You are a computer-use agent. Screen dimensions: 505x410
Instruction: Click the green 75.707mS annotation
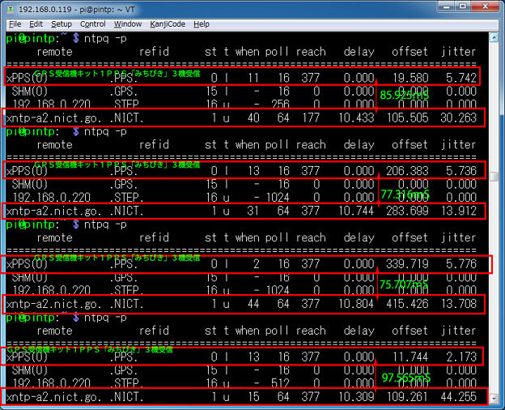tap(404, 284)
